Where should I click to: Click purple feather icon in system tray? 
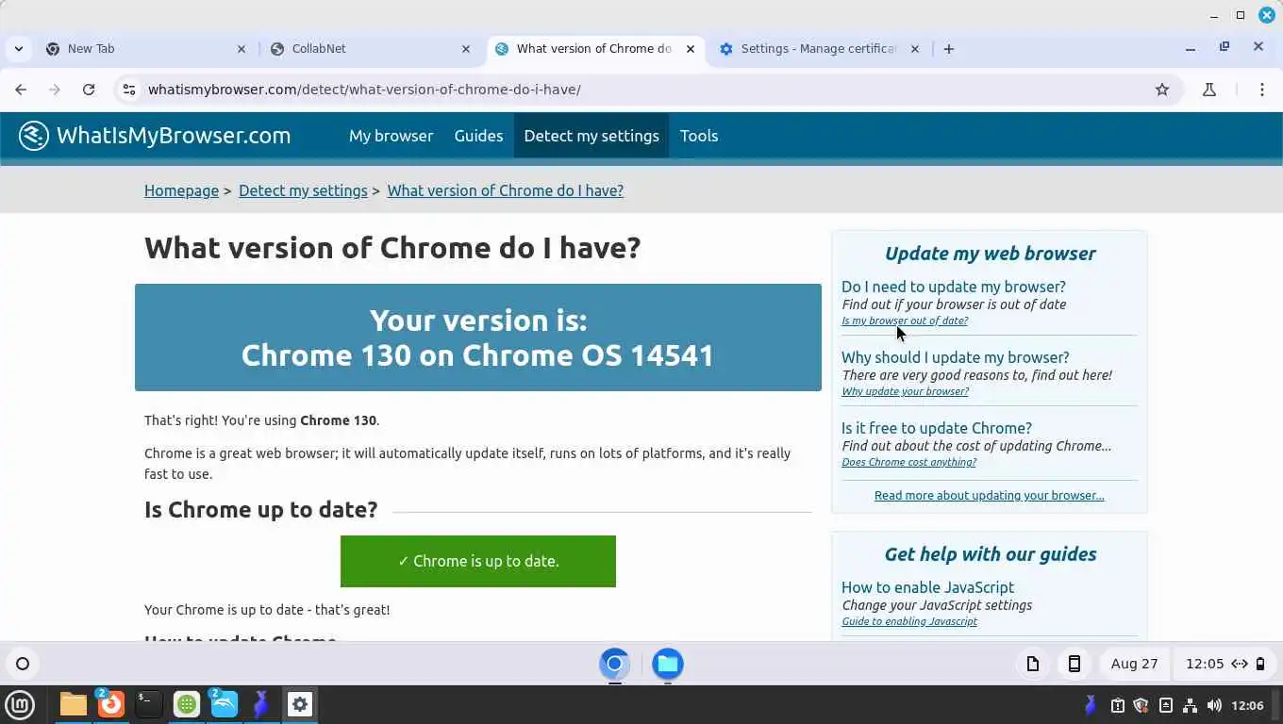1091,705
